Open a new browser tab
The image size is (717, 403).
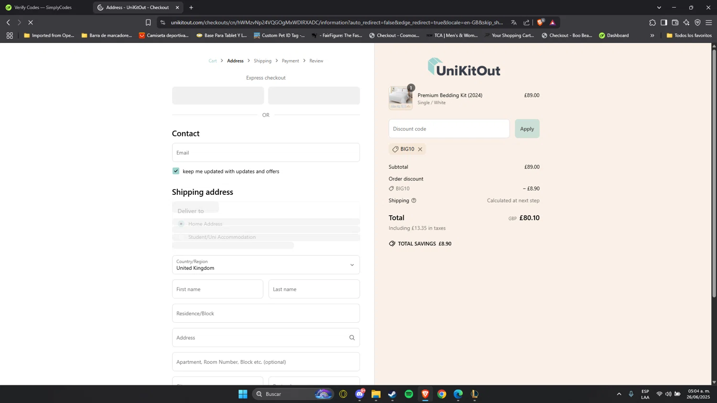point(191,8)
